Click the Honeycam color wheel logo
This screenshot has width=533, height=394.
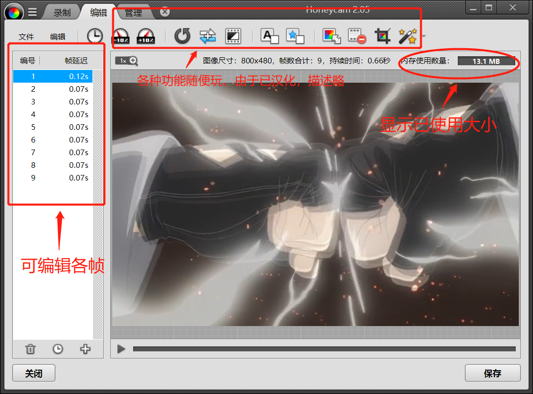[x=14, y=13]
